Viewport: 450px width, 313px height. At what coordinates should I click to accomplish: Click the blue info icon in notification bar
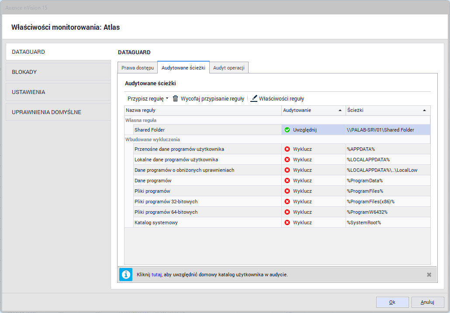126,275
